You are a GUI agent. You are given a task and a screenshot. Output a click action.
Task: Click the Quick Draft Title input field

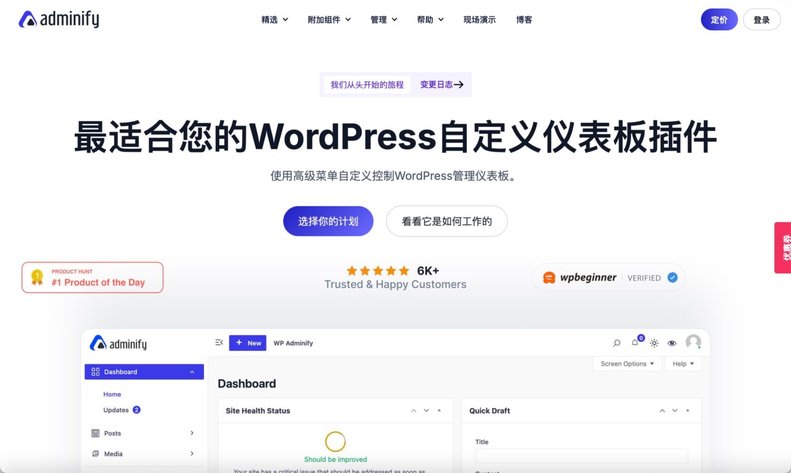click(x=582, y=456)
